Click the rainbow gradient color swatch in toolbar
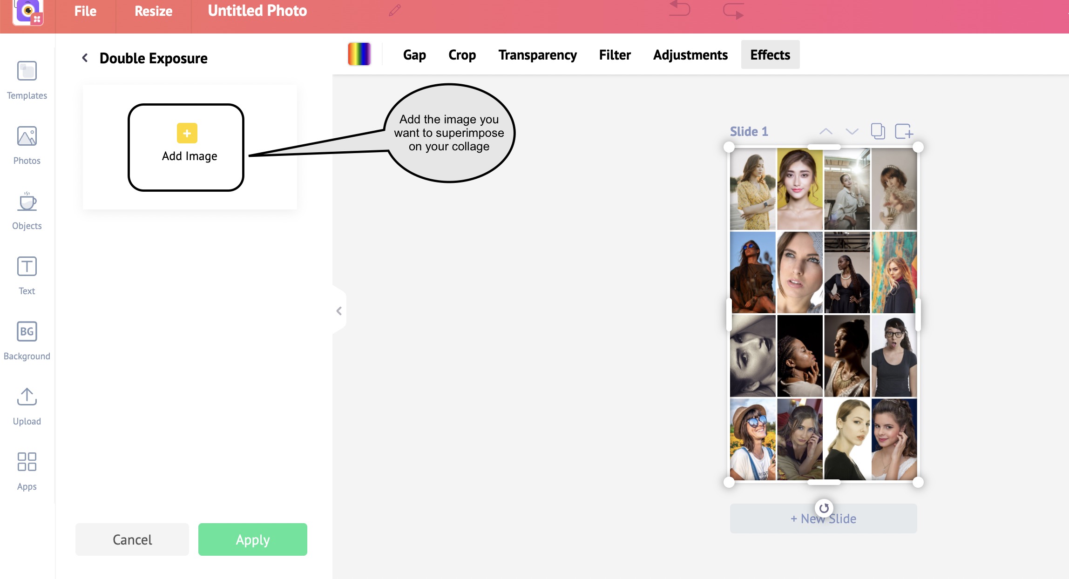This screenshot has width=1069, height=579. click(360, 54)
